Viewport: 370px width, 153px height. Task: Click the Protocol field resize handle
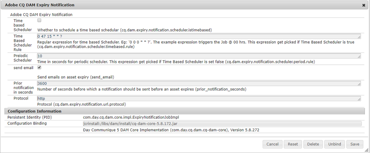tap(359, 99)
